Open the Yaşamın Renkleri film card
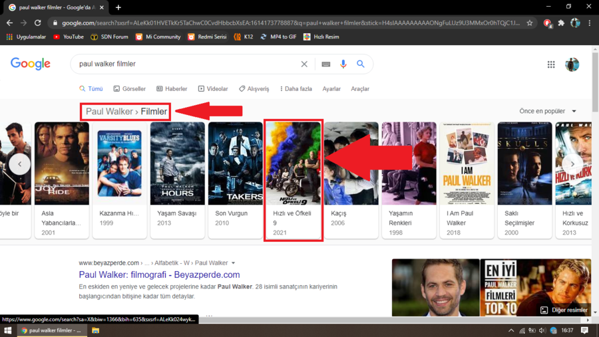The image size is (599, 337). 409,180
